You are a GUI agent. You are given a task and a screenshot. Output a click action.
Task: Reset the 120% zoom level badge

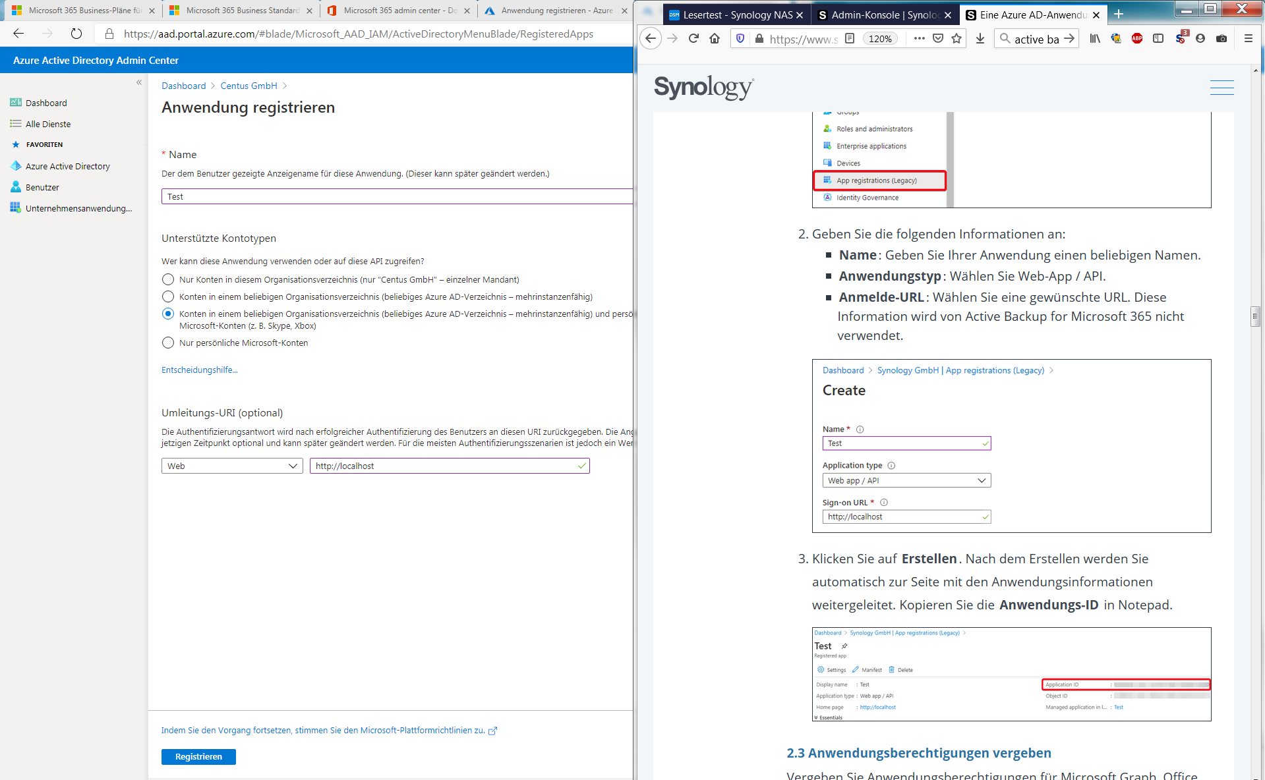pyautogui.click(x=880, y=39)
